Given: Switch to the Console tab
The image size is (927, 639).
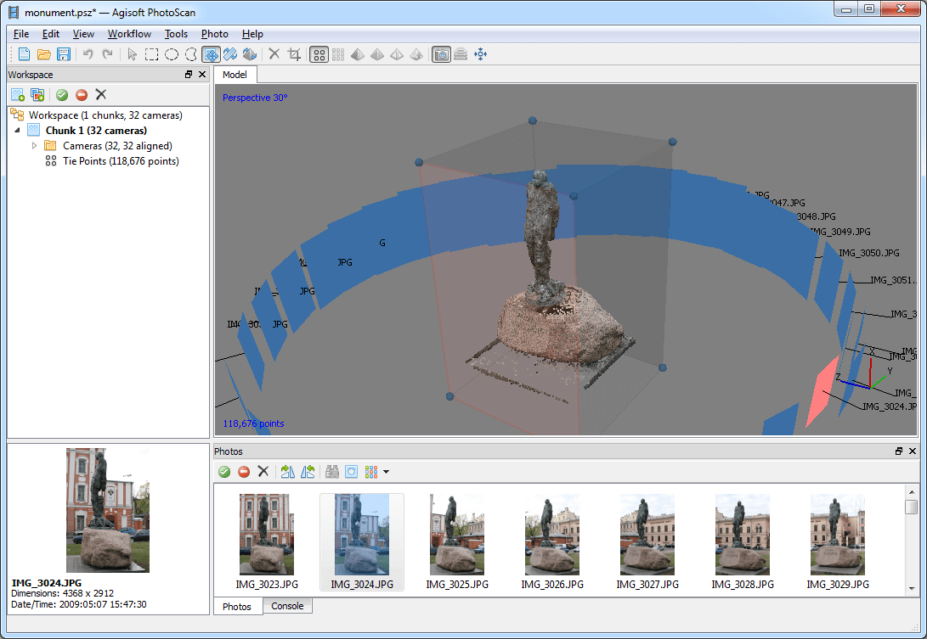Looking at the screenshot, I should coord(287,606).
